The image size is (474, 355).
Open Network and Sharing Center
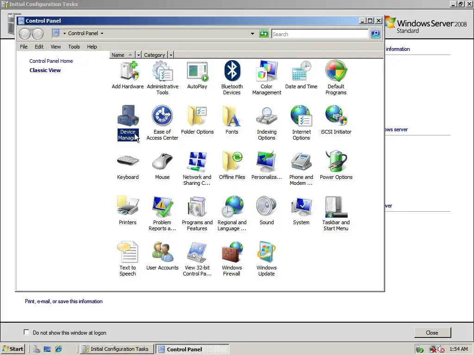(197, 168)
